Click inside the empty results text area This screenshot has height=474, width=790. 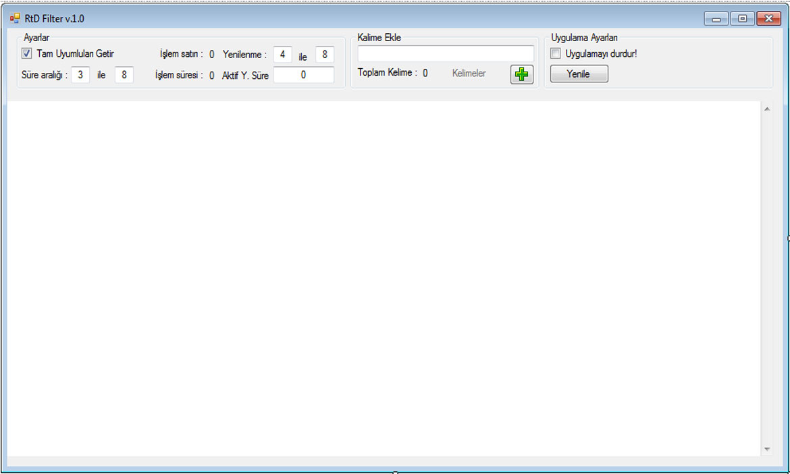[x=384, y=279]
